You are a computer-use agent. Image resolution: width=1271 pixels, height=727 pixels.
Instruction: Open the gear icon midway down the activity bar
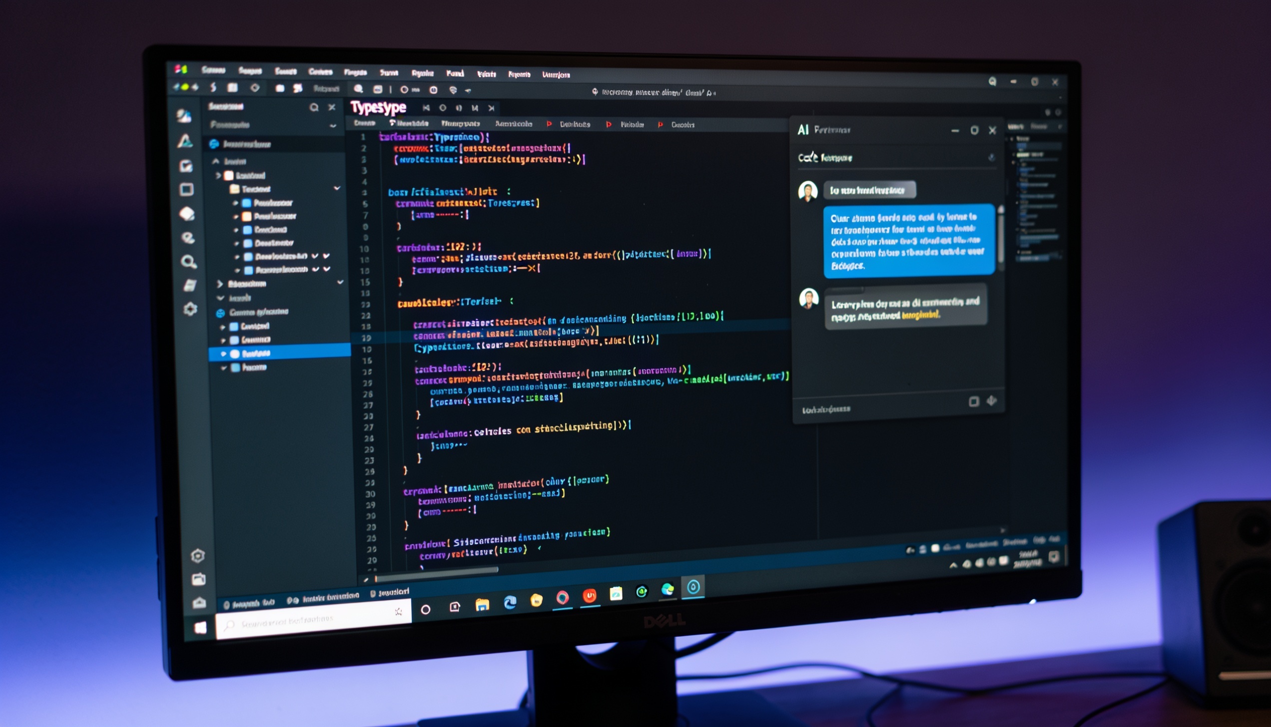pyautogui.click(x=190, y=309)
